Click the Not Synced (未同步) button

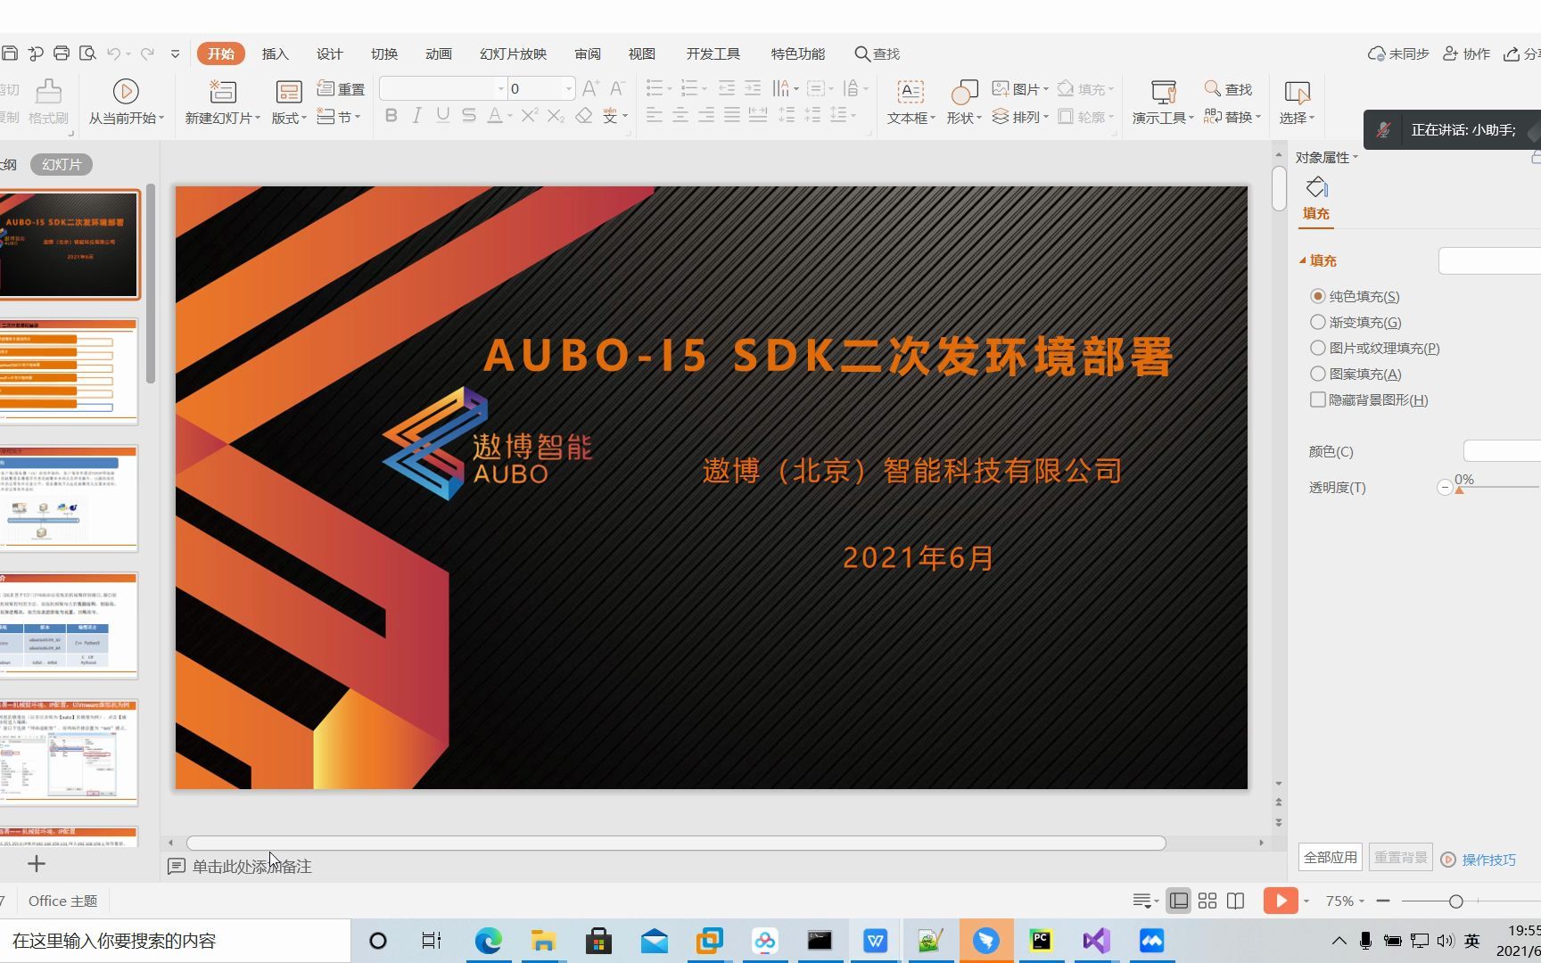(1398, 53)
